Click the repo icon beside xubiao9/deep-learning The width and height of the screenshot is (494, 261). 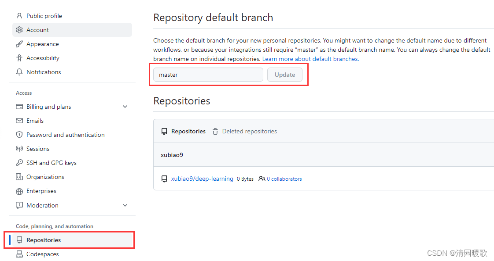164,179
